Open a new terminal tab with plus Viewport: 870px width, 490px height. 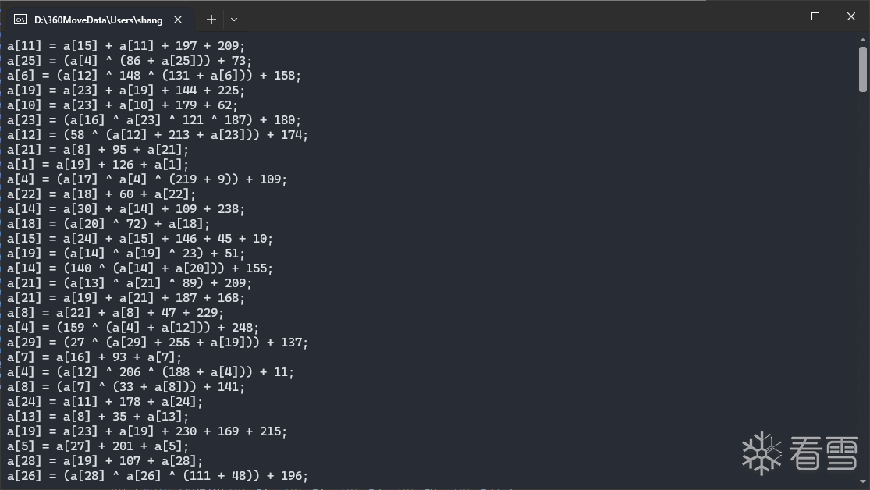[x=211, y=20]
